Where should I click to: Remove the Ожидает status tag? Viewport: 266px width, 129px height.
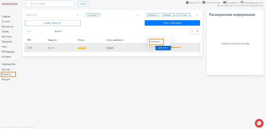173,15
